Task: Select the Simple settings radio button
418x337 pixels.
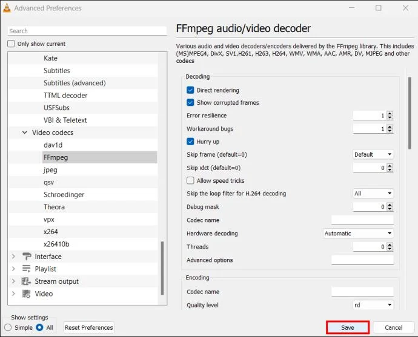Action: point(8,327)
